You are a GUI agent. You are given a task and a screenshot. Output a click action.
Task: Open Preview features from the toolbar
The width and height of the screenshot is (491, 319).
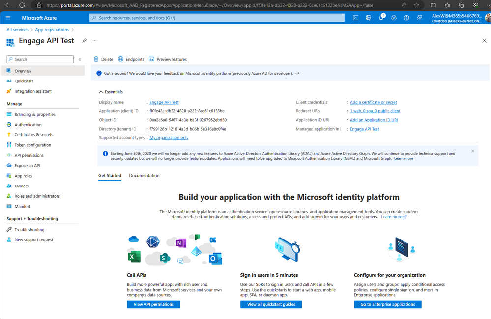[x=168, y=59]
